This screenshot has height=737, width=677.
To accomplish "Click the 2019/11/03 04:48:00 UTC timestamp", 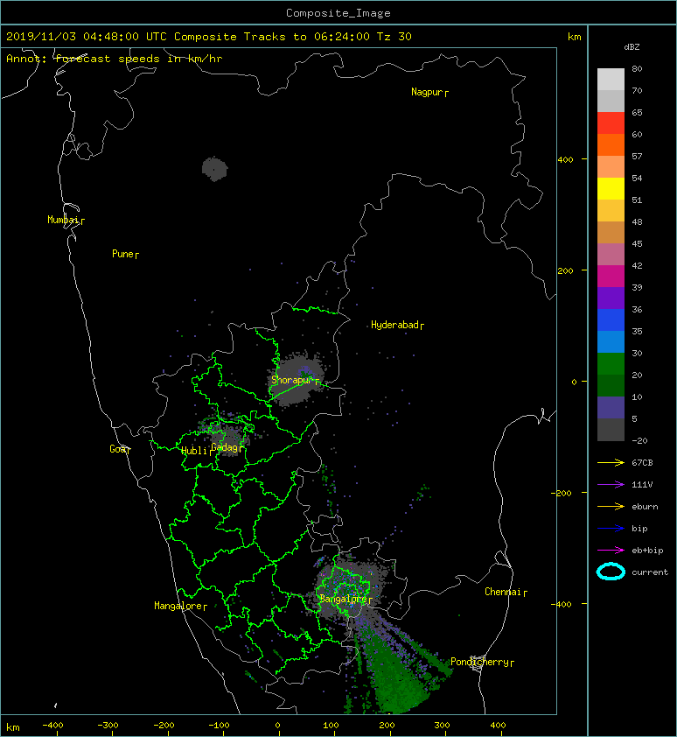I will [87, 37].
